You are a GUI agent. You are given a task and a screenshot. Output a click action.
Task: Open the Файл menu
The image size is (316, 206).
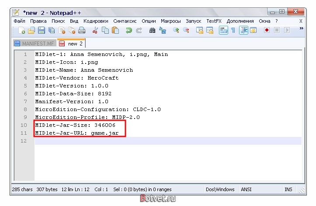click(19, 21)
